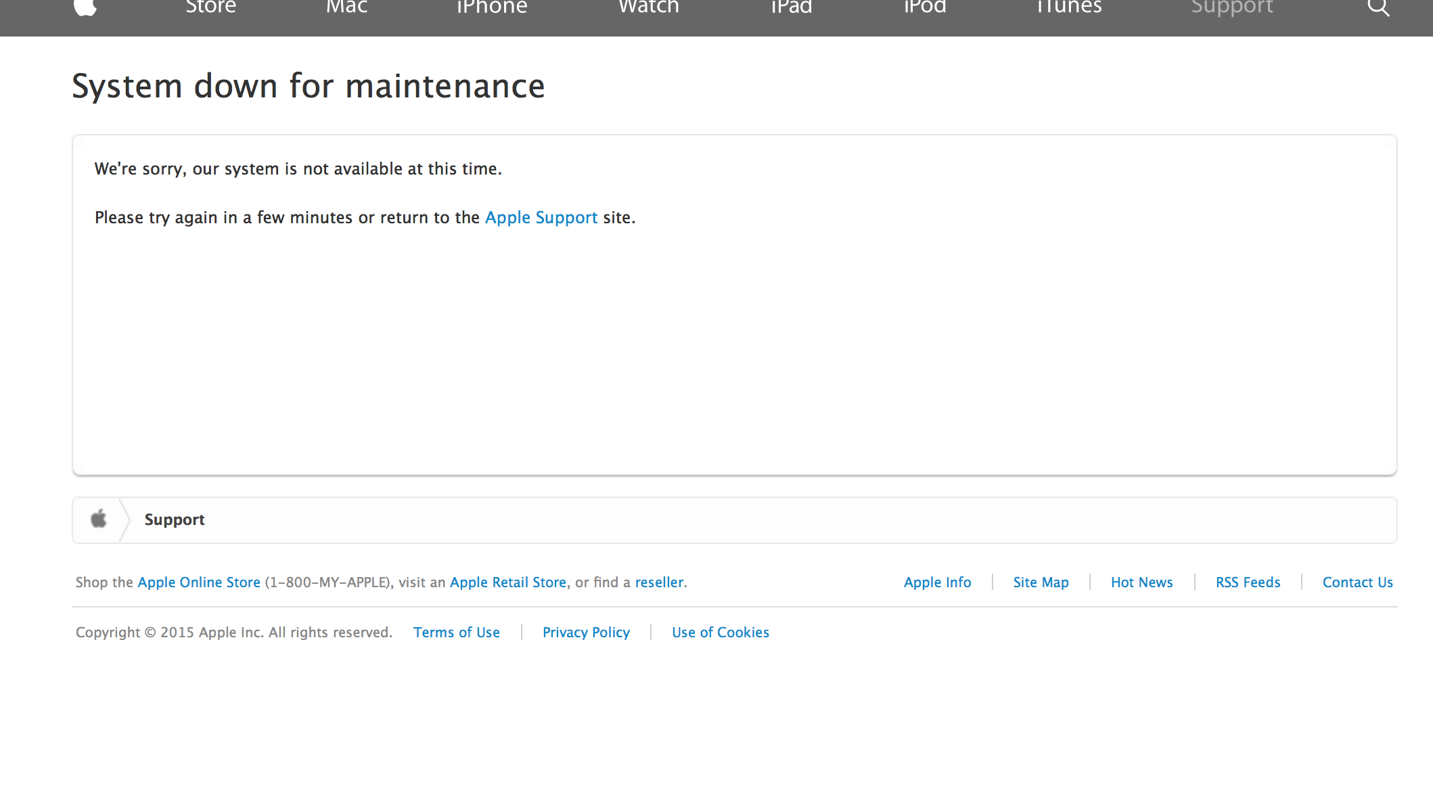Click Support in the breadcrumb bar

point(175,520)
